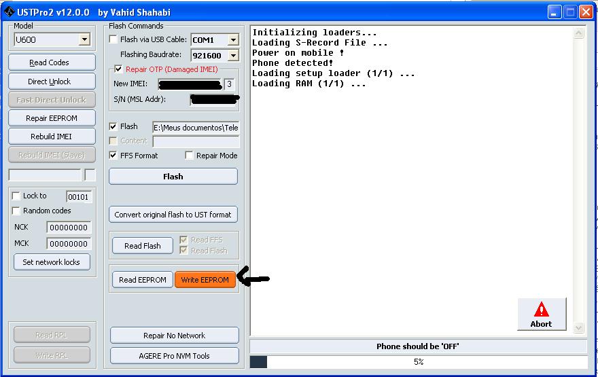Click the log scrollbar up arrow
598x377 pixels.
pyautogui.click(x=578, y=33)
